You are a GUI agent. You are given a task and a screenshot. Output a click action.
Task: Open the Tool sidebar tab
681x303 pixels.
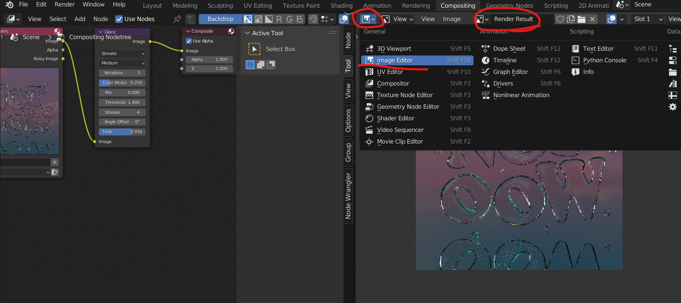click(348, 66)
